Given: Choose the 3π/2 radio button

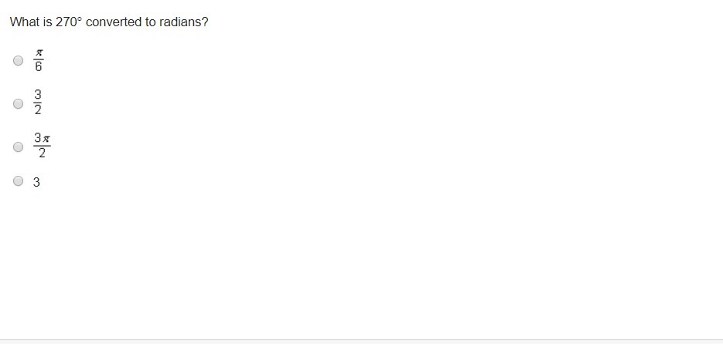Looking at the screenshot, I should 18,146.
